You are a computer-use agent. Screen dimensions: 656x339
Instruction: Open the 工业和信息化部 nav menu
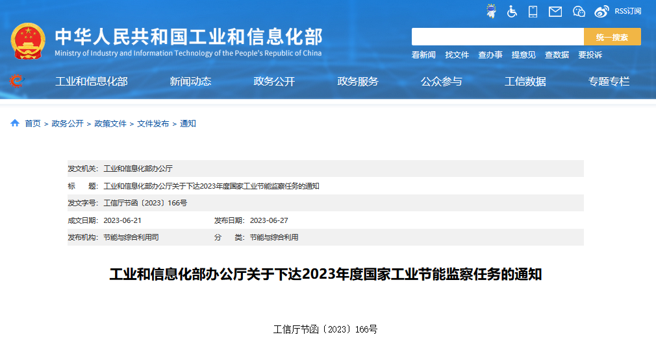point(91,82)
